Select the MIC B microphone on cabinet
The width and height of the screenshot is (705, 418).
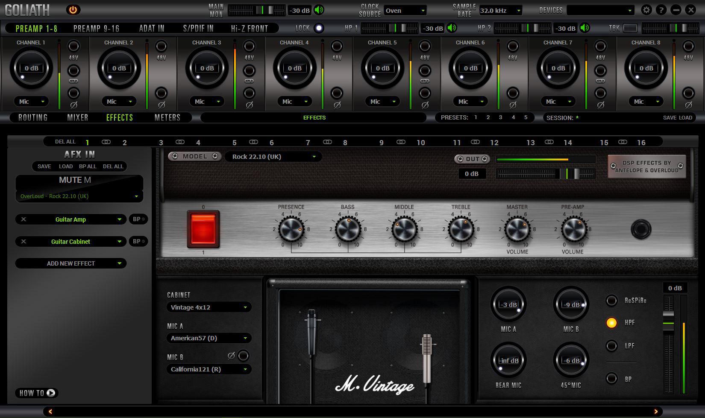point(426,359)
